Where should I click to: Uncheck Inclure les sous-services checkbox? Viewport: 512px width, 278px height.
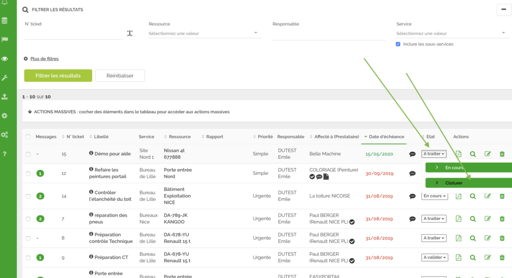[x=398, y=44]
